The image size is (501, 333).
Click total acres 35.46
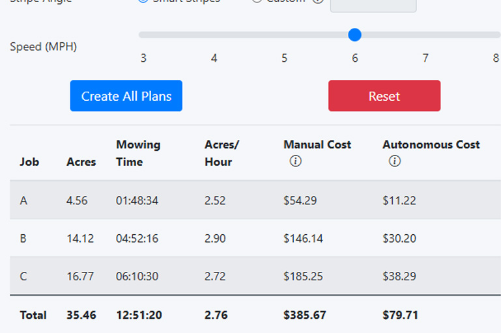point(81,315)
